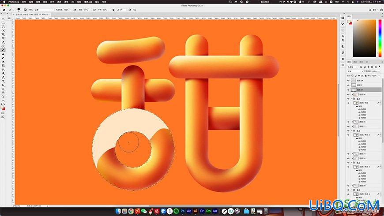Screen dimensions: 384x216
Task: Select the Eraser tool
Action: click(3, 62)
